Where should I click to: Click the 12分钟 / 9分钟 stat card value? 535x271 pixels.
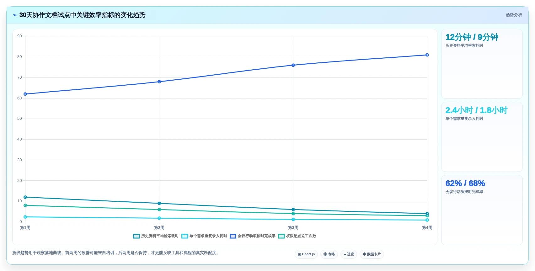(472, 37)
